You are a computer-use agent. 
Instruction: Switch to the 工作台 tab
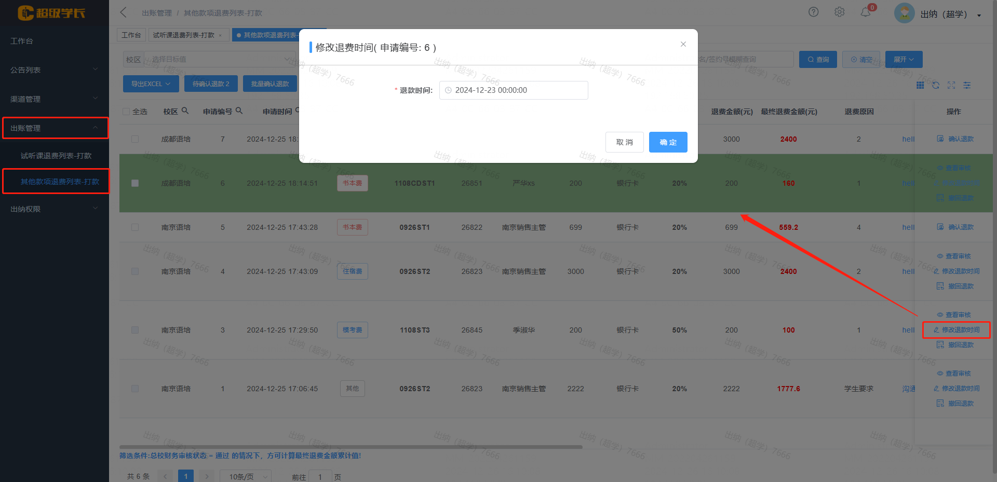click(x=131, y=35)
